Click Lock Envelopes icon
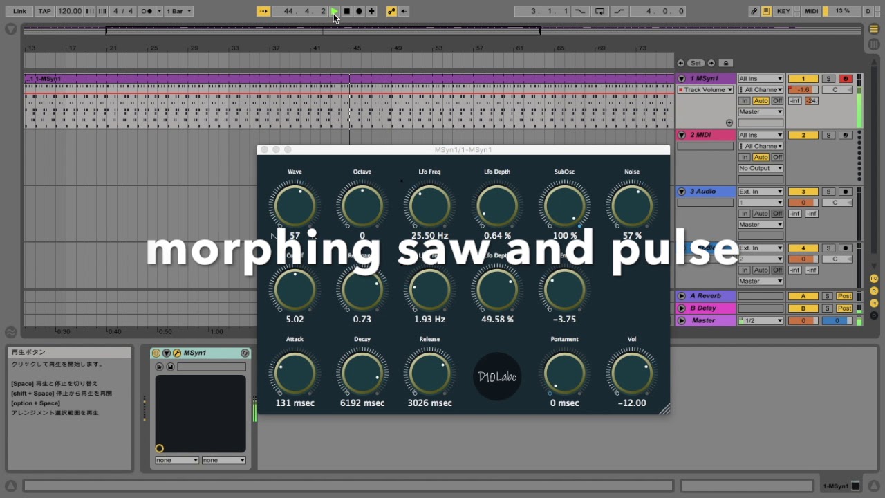Screen dimensions: 885x498 [725, 63]
